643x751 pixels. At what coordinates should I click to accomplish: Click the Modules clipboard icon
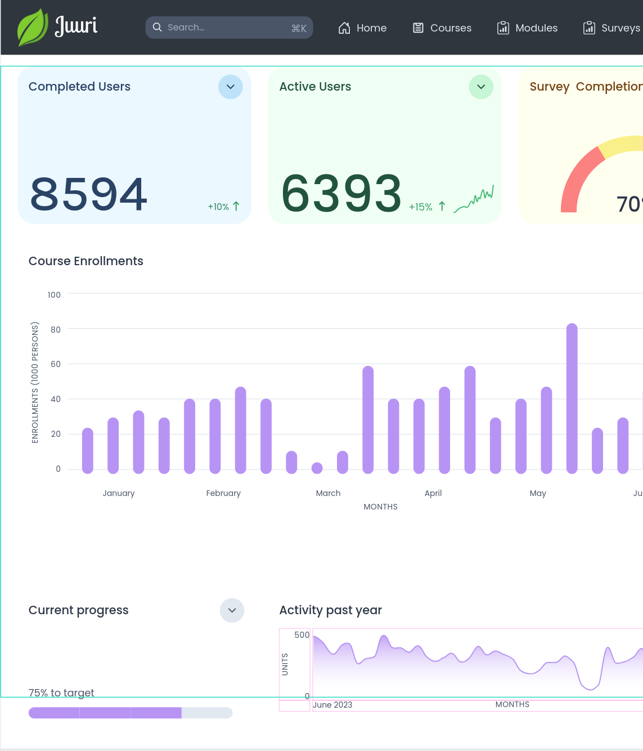tap(503, 28)
